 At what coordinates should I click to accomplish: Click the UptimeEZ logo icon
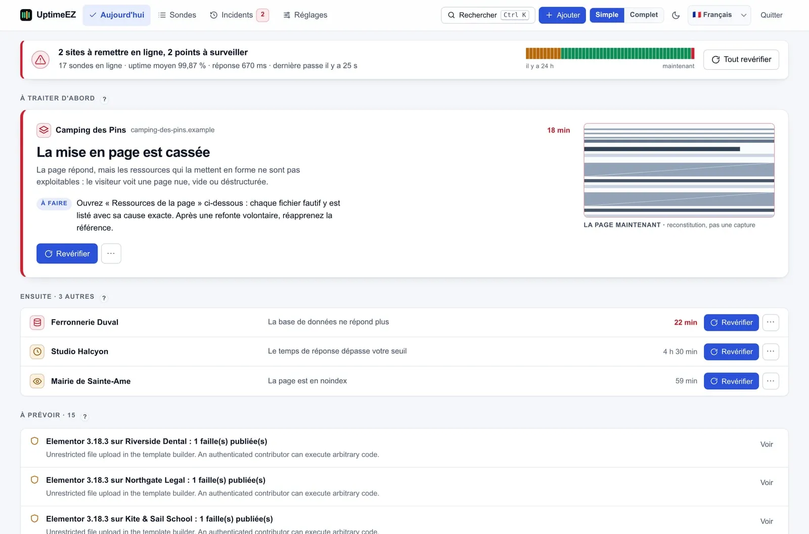[26, 15]
